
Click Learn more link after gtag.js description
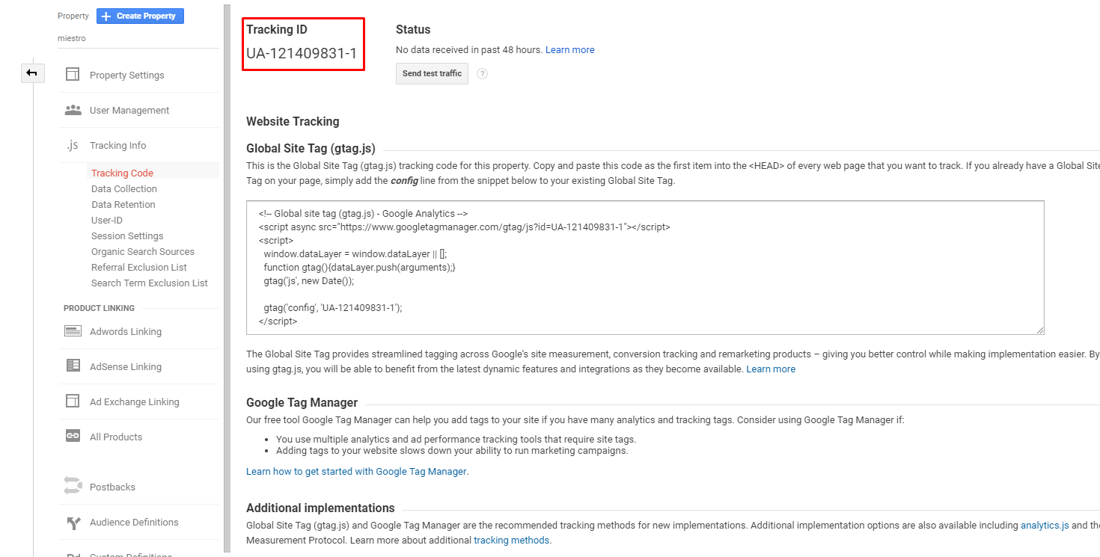(771, 369)
